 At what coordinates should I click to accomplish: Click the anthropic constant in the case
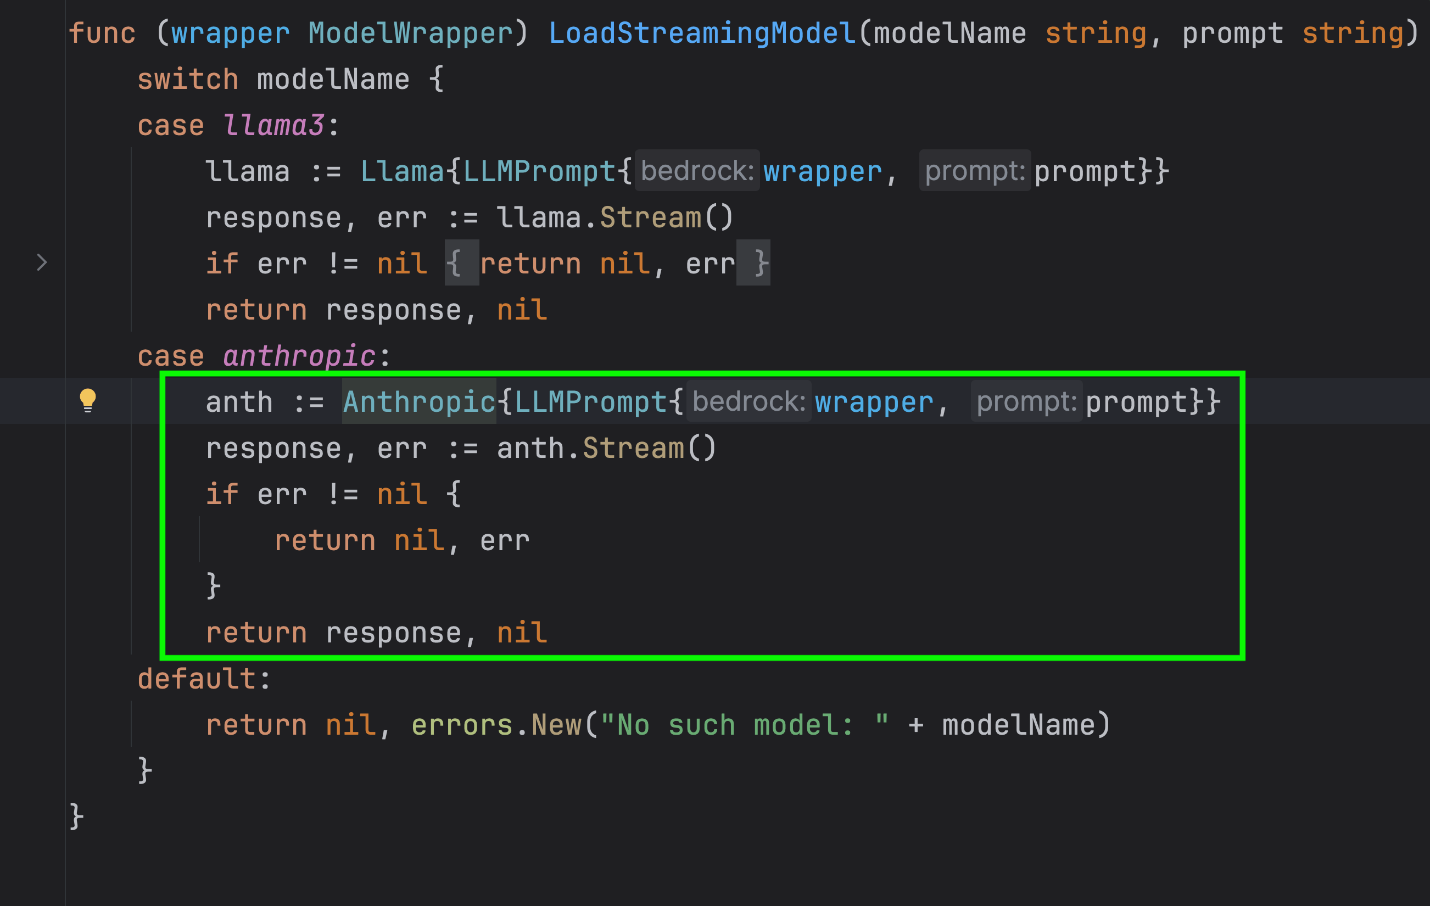(x=299, y=356)
